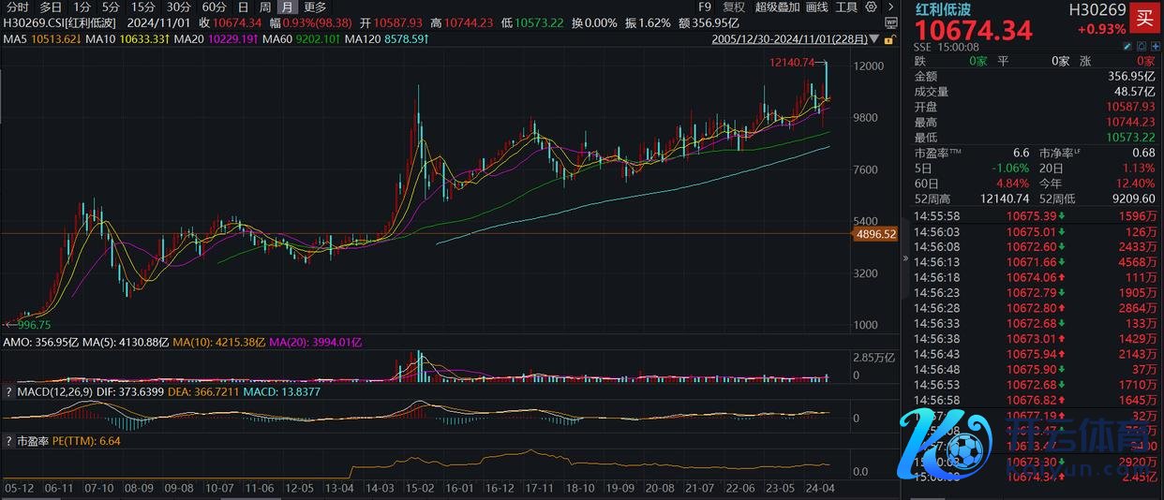The height and width of the screenshot is (500, 1164).
Task: Click the MACD indicator help question mark
Action: click(9, 391)
